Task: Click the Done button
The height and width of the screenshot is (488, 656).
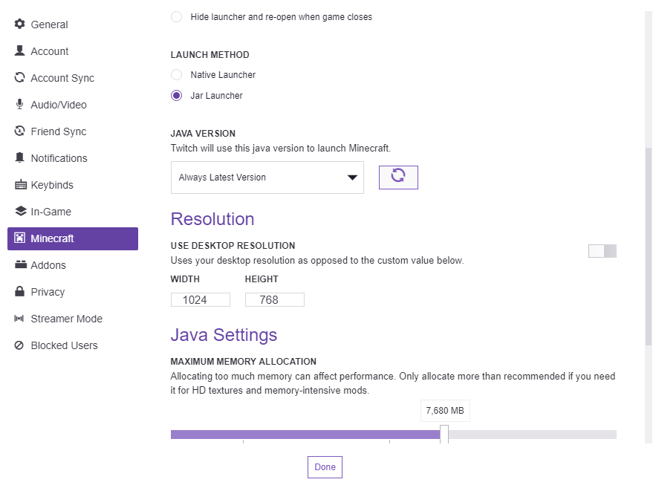Action: (325, 467)
